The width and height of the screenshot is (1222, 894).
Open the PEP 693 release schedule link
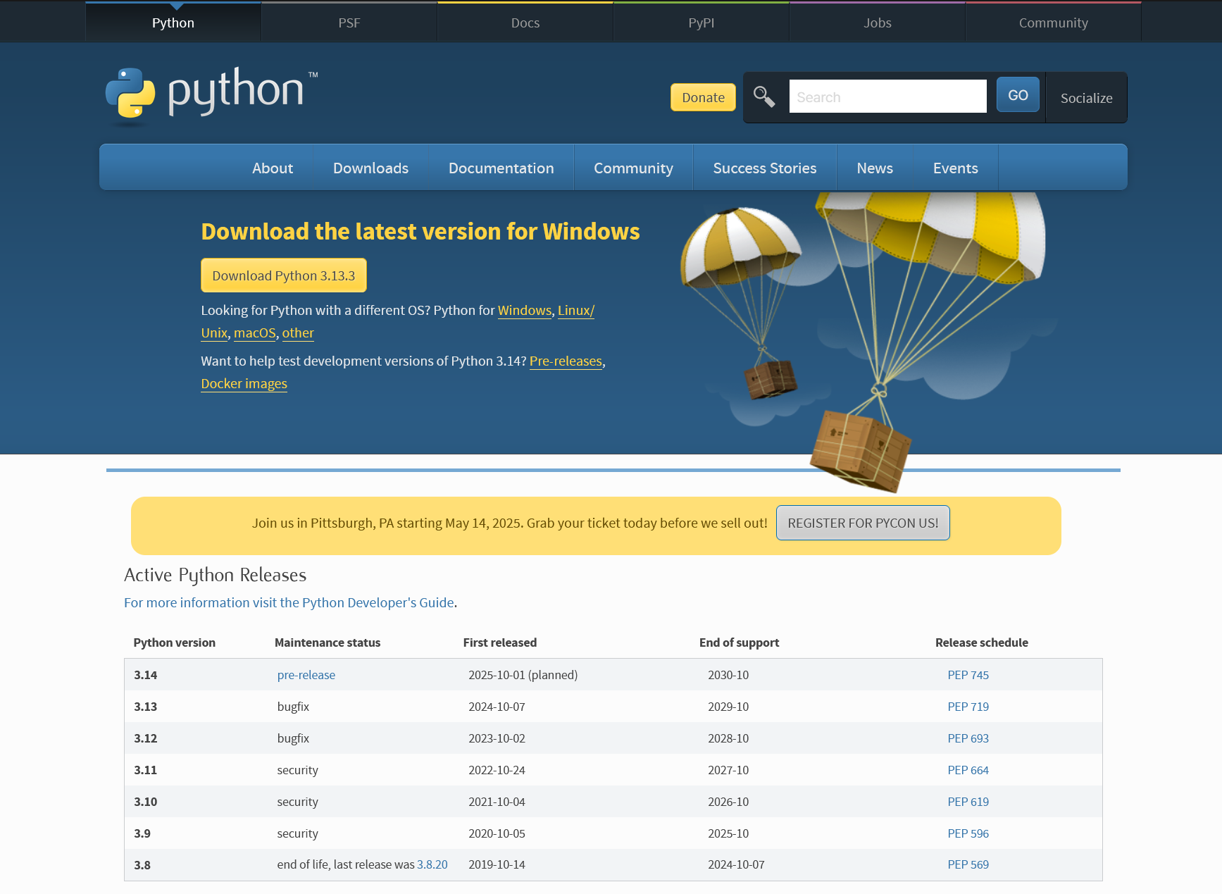coord(968,738)
